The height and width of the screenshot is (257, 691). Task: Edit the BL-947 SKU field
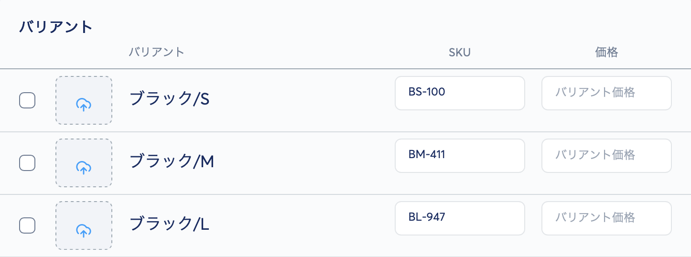click(x=459, y=218)
